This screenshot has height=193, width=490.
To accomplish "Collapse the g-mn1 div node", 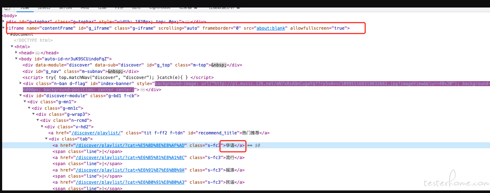I will tap(25, 102).
